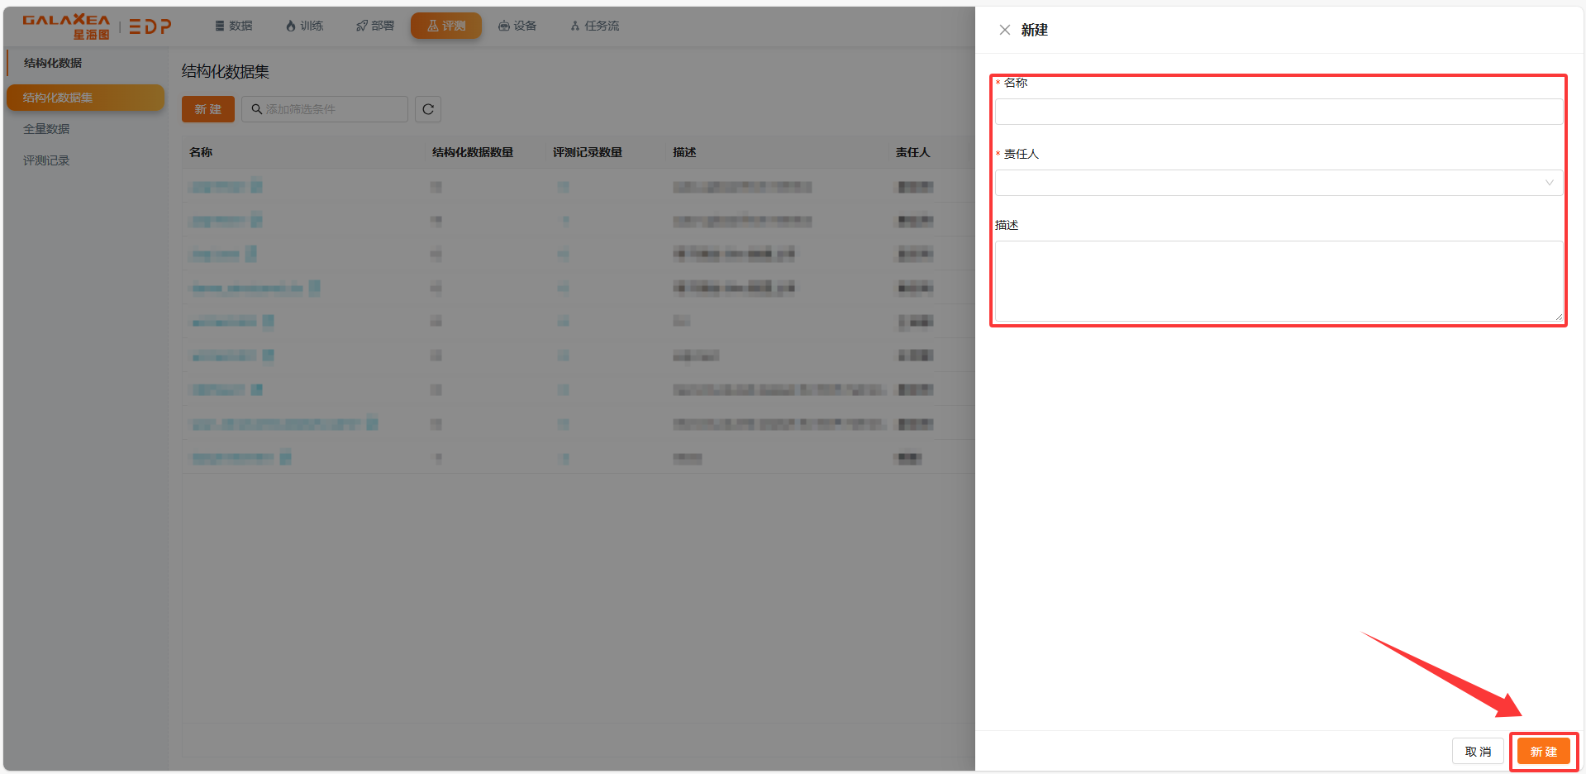The height and width of the screenshot is (774, 1586).
Task: Close the 新建 drawer with the X icon
Action: [1004, 30]
